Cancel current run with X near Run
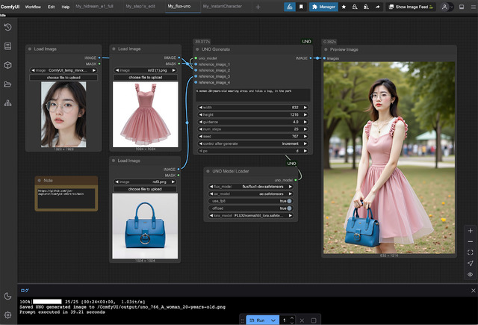This screenshot has width=478, height=325. [x=302, y=320]
